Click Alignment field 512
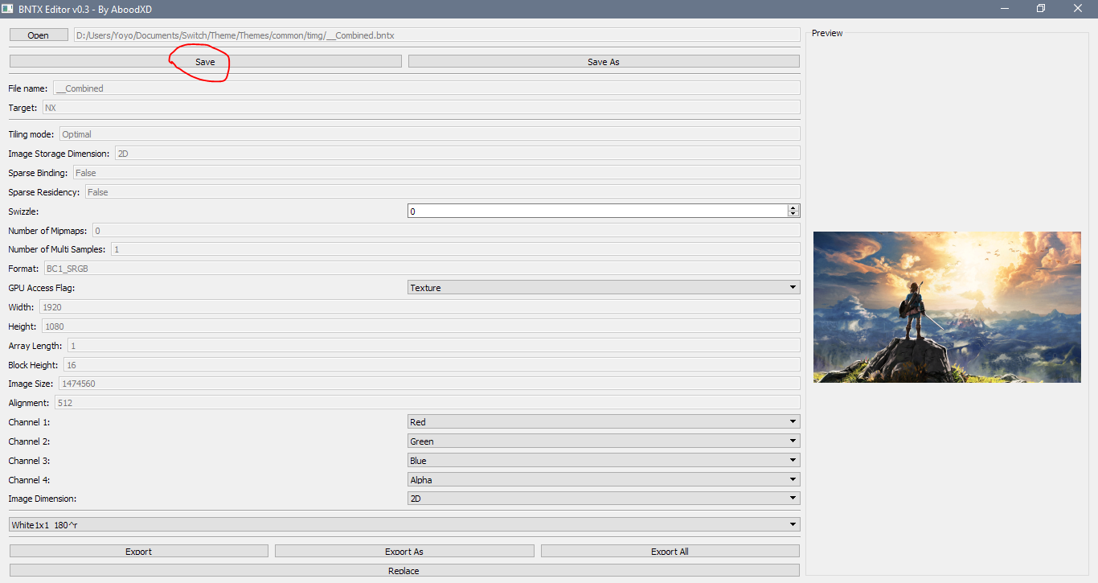Viewport: 1098px width, 583px height. (x=427, y=402)
